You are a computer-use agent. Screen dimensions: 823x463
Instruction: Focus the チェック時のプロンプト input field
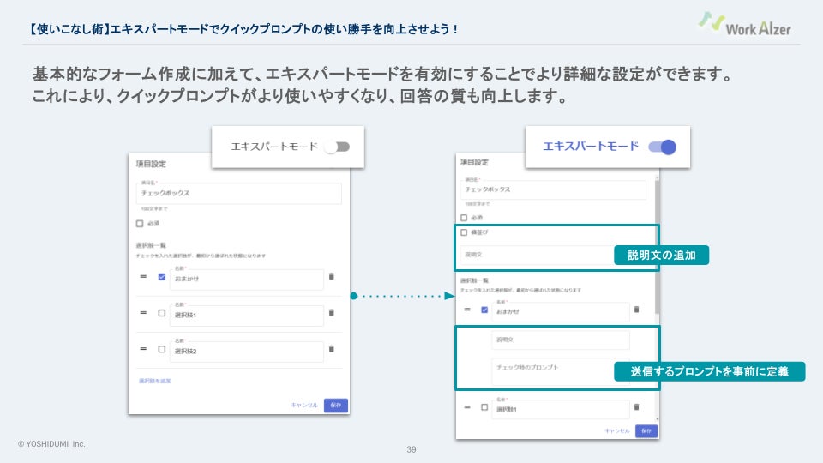click(560, 372)
